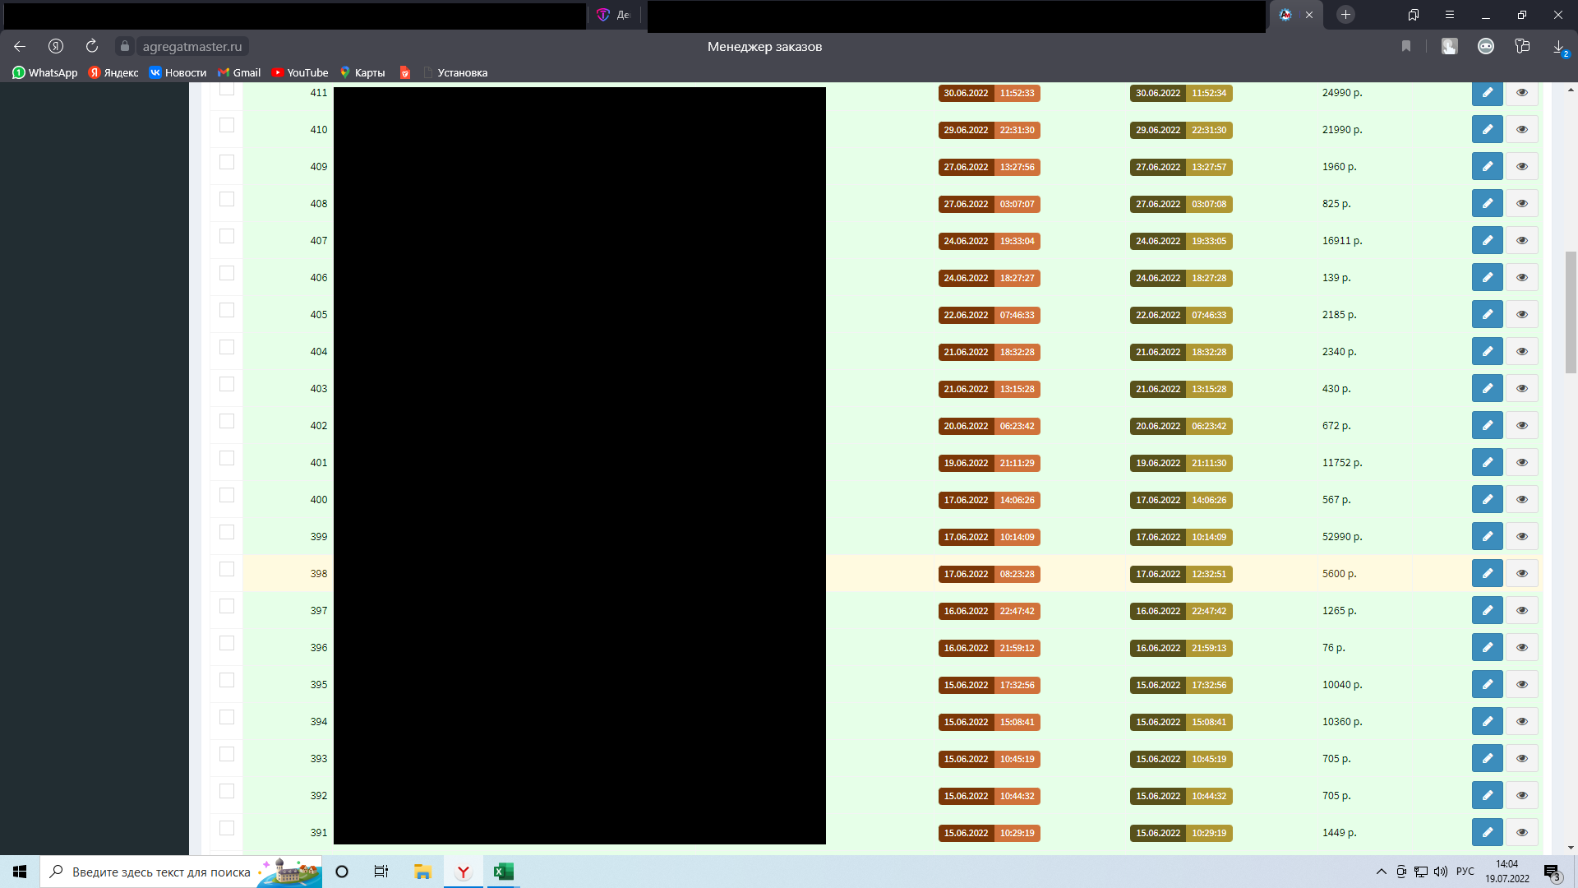The image size is (1578, 888).
Task: Go back with browser arrow
Action: point(20,46)
